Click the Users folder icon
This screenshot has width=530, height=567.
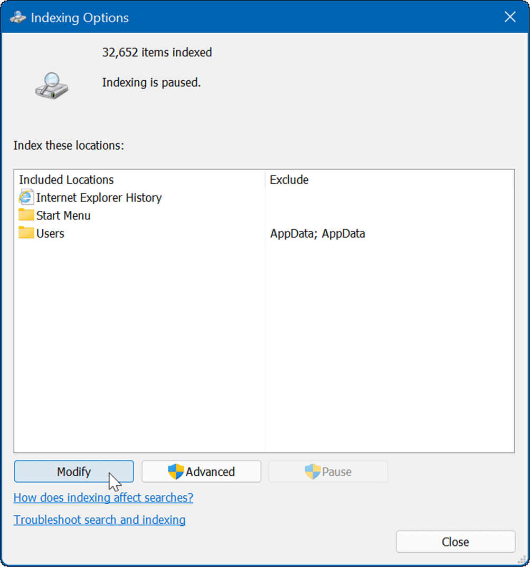coord(26,233)
